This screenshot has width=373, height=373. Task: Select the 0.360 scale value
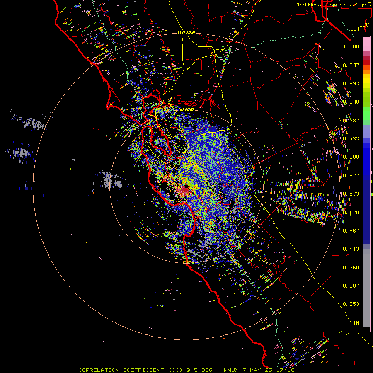pos(351,268)
